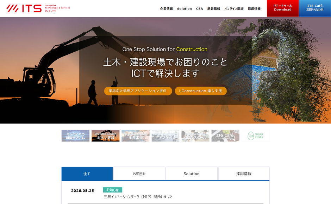The image size is (331, 204).
Task: Select オンライン商談 in the header menu
Action: click(x=234, y=9)
